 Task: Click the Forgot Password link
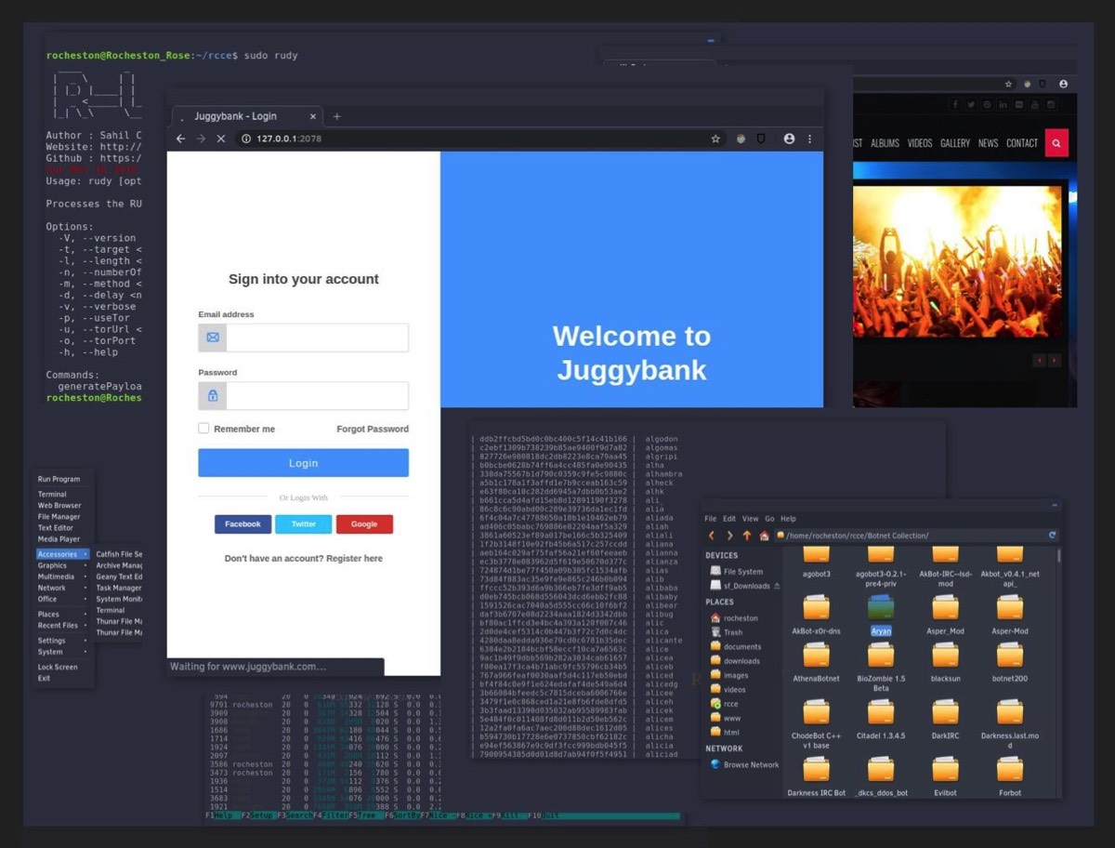coord(372,429)
